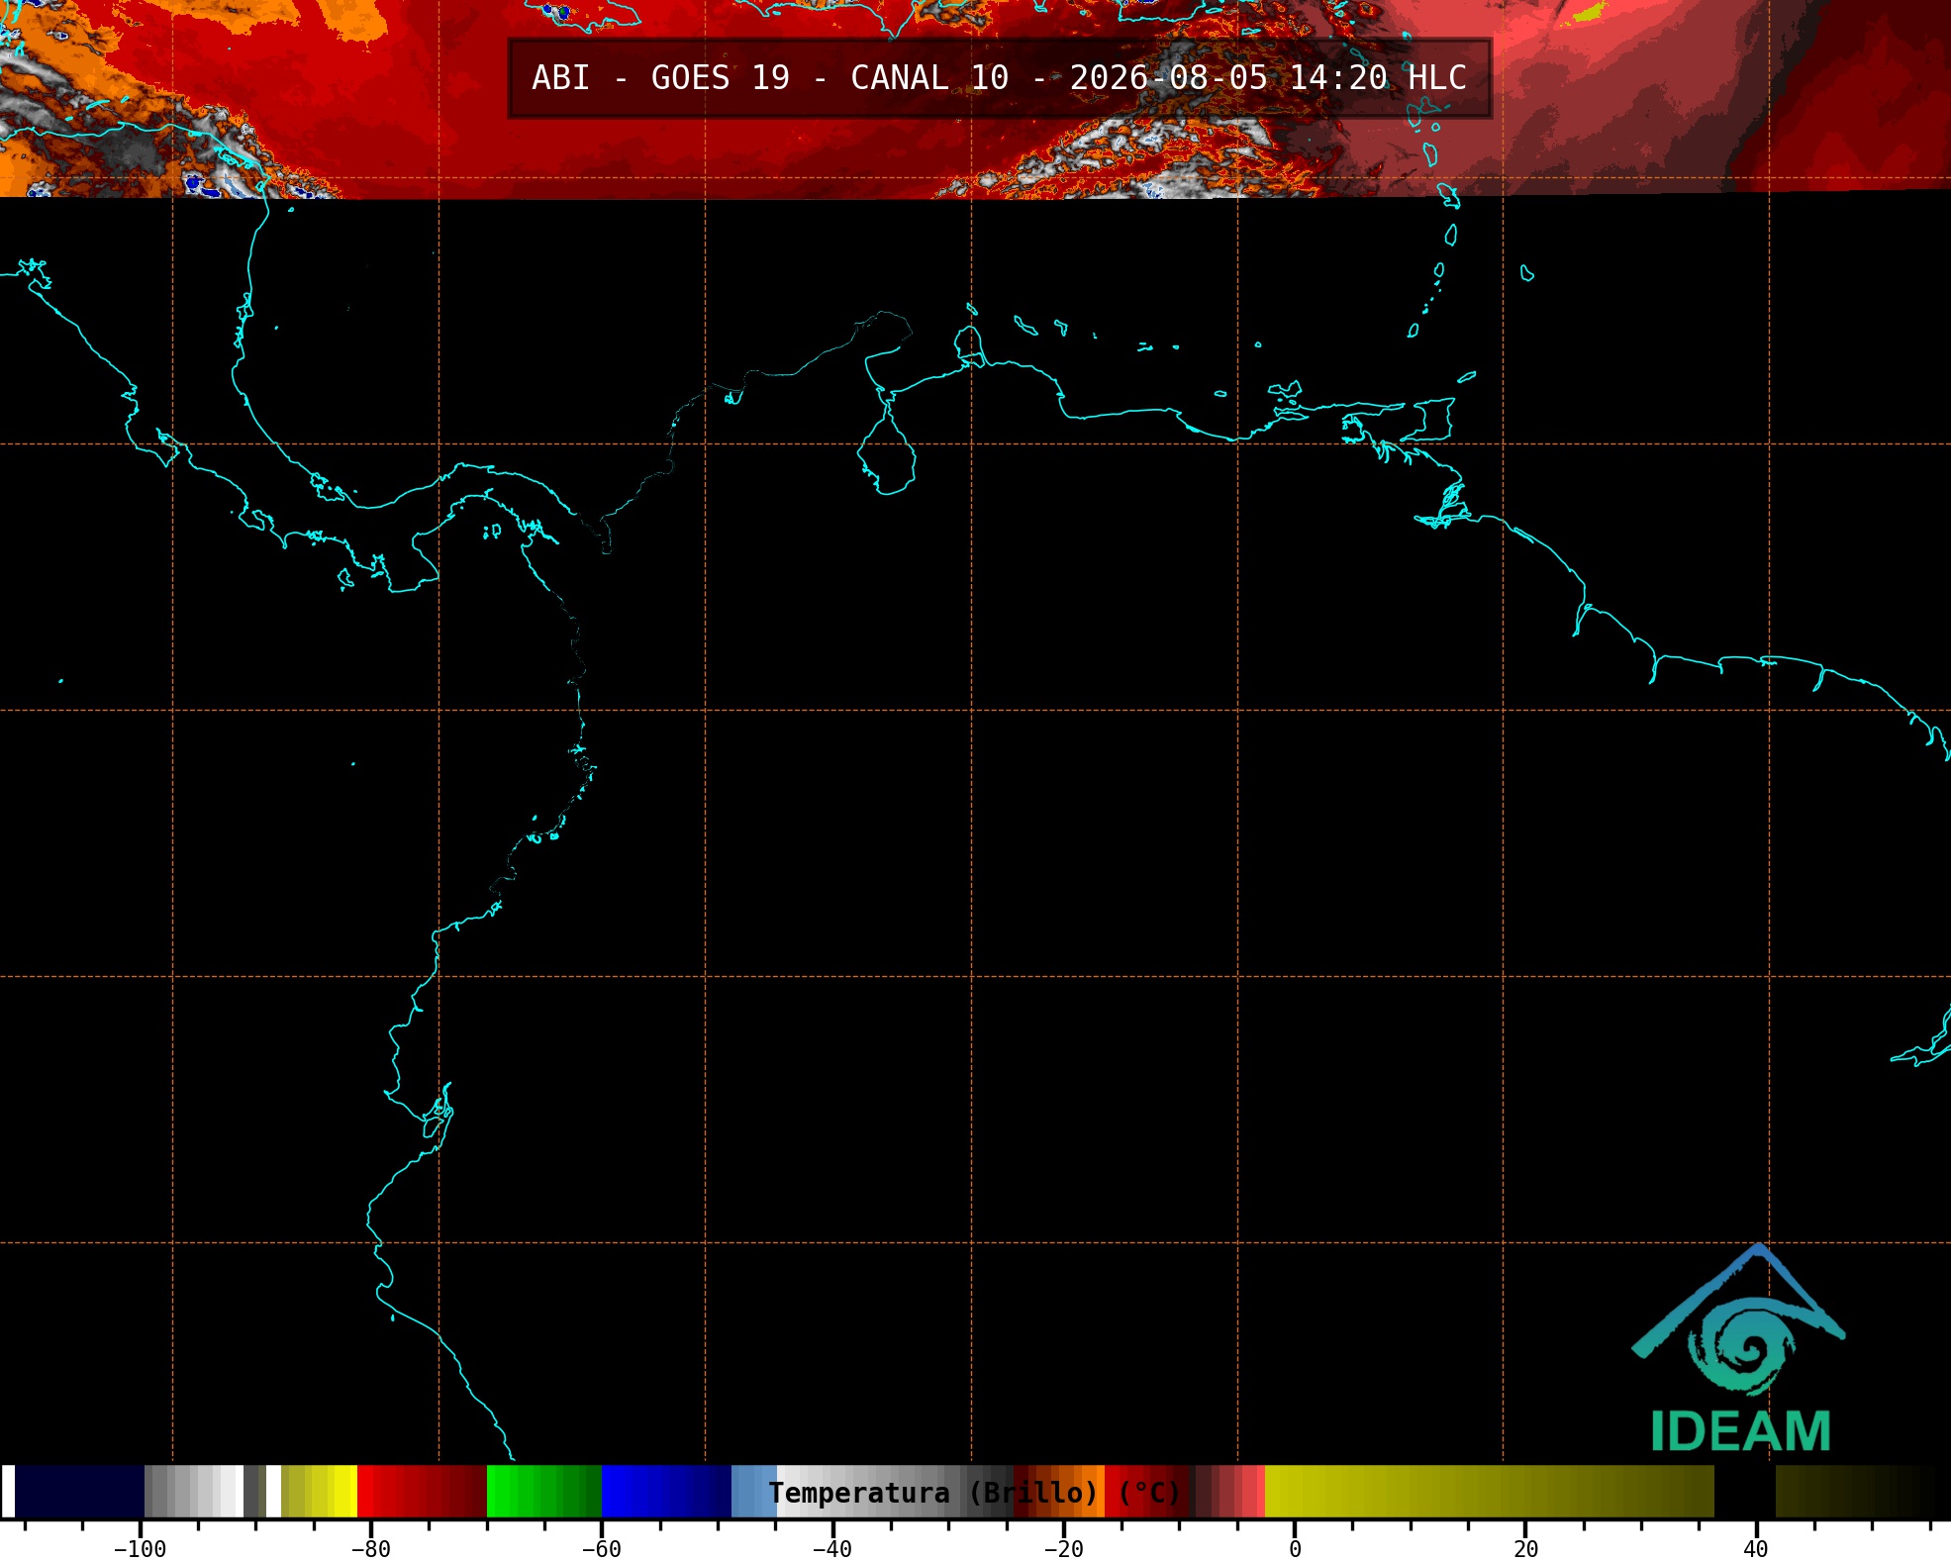The width and height of the screenshot is (1951, 1561).
Task: Click the -20 tick label on colorbar
Action: (1063, 1549)
